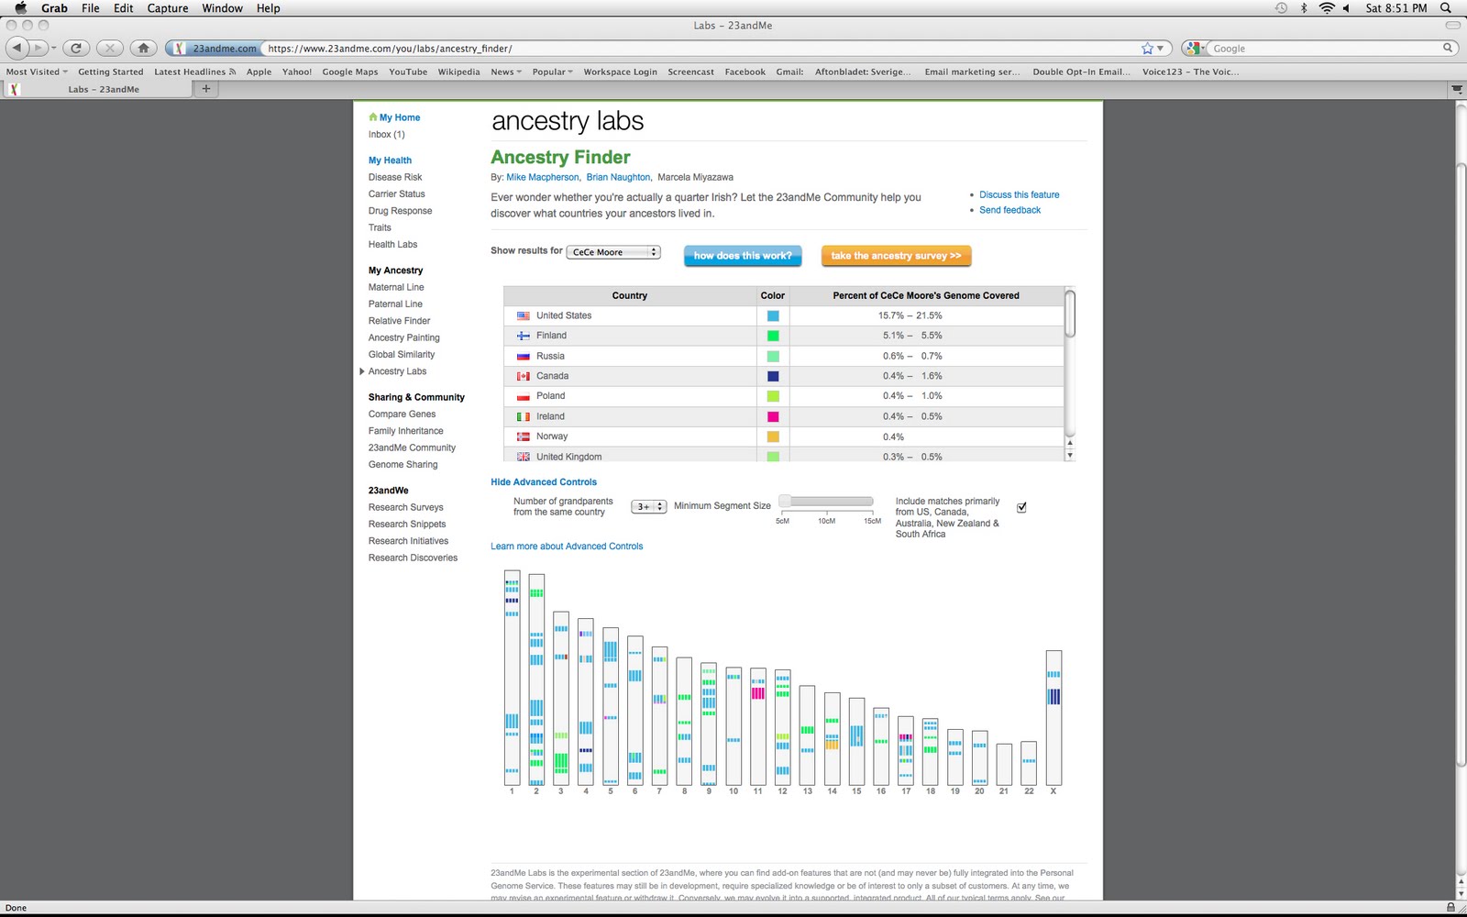Screen dimensions: 1467x917
Task: Click the bookmark star in address bar
Action: 1145,48
